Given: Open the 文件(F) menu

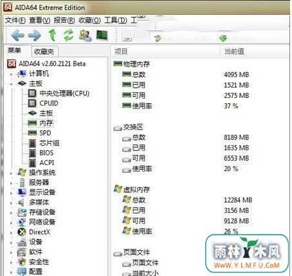Looking at the screenshot, I should [15, 21].
